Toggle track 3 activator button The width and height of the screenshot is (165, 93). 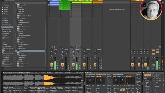point(73,64)
